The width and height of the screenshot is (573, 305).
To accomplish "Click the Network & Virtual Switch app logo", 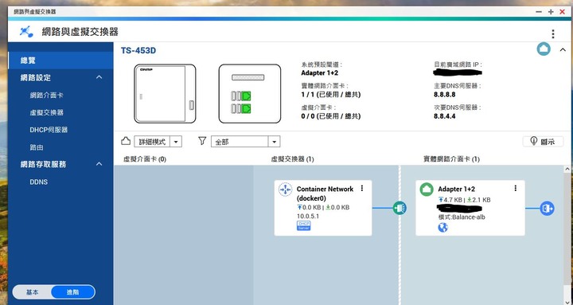I will pos(26,31).
